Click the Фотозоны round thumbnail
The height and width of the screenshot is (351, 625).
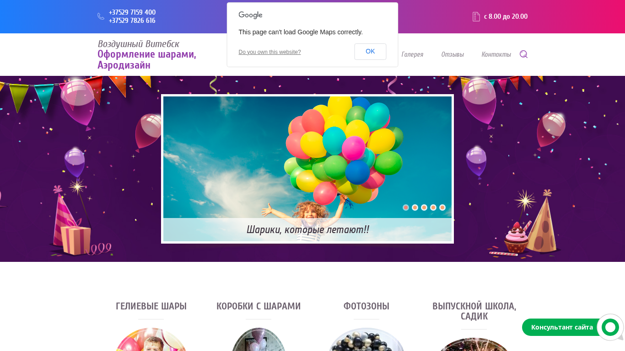tap(366, 340)
